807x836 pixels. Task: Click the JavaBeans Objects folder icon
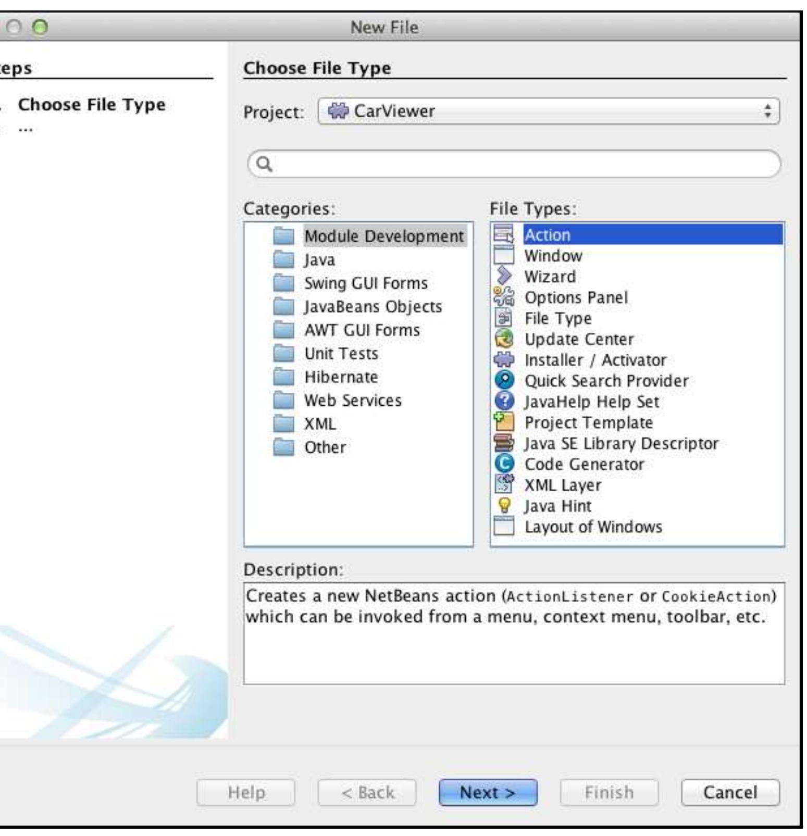point(284,306)
